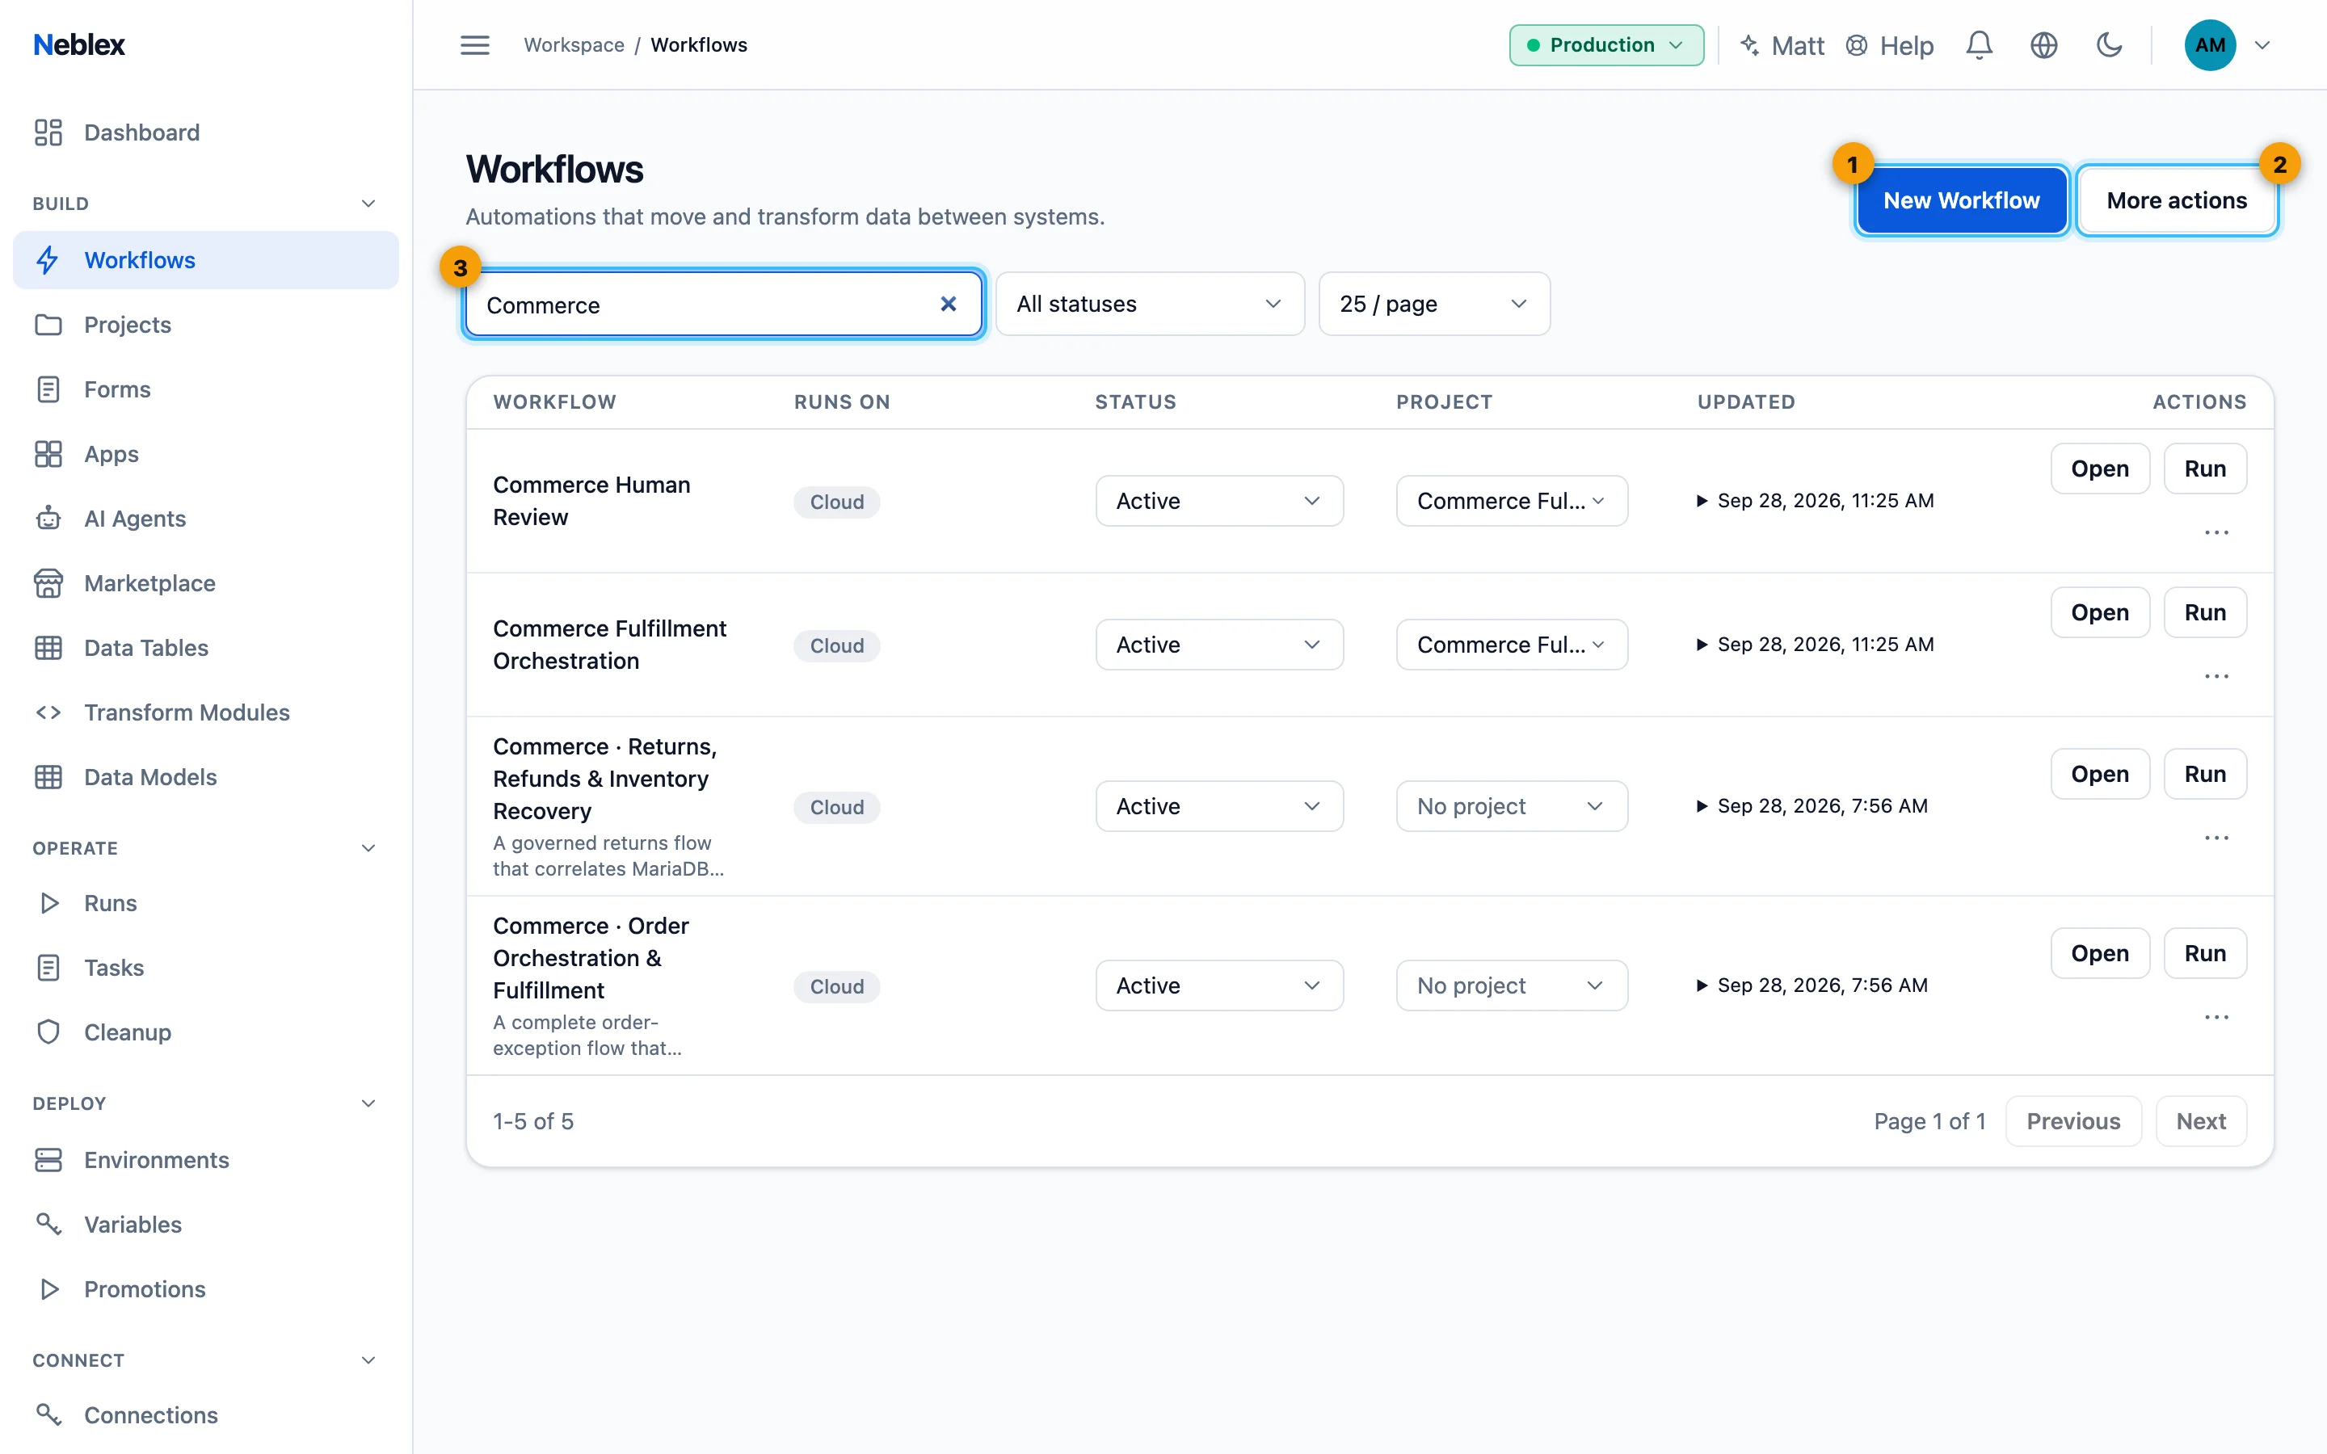Open the Commerce Human Review workflow
This screenshot has height=1454, width=2327.
(x=2100, y=469)
